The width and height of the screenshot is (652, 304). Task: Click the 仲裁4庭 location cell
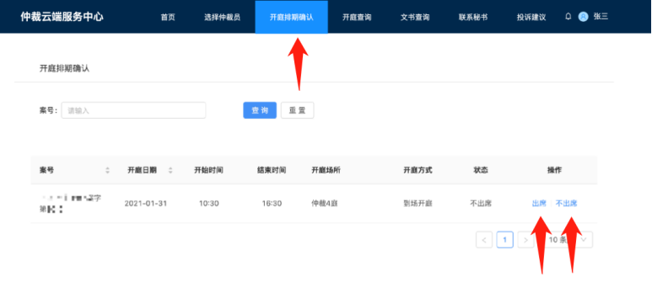[x=325, y=204]
